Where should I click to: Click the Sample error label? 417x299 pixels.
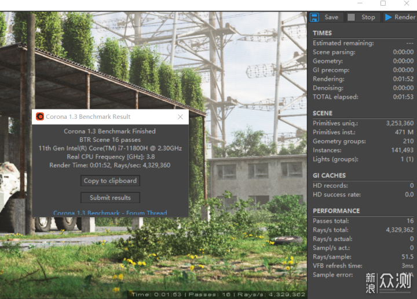click(x=332, y=275)
